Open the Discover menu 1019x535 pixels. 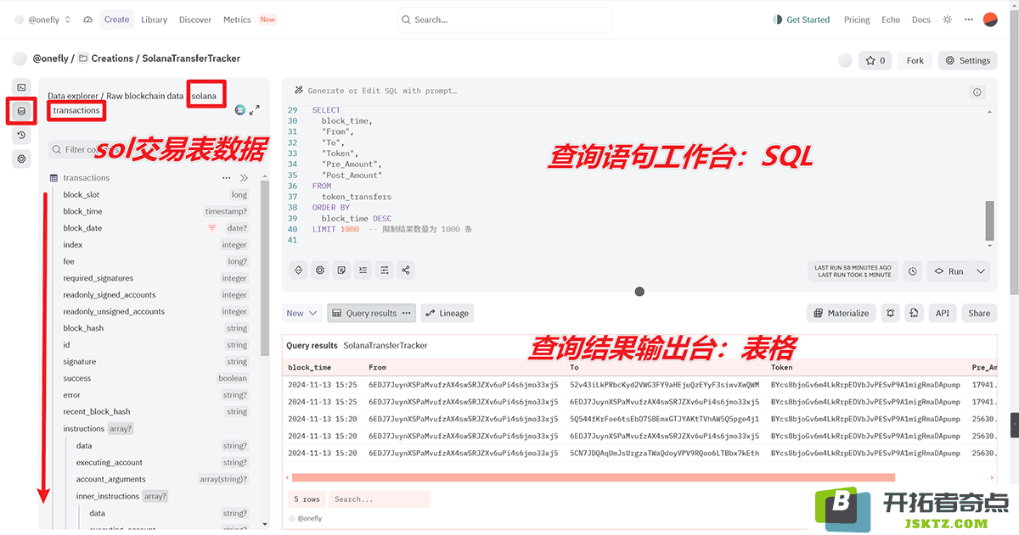[x=195, y=20]
